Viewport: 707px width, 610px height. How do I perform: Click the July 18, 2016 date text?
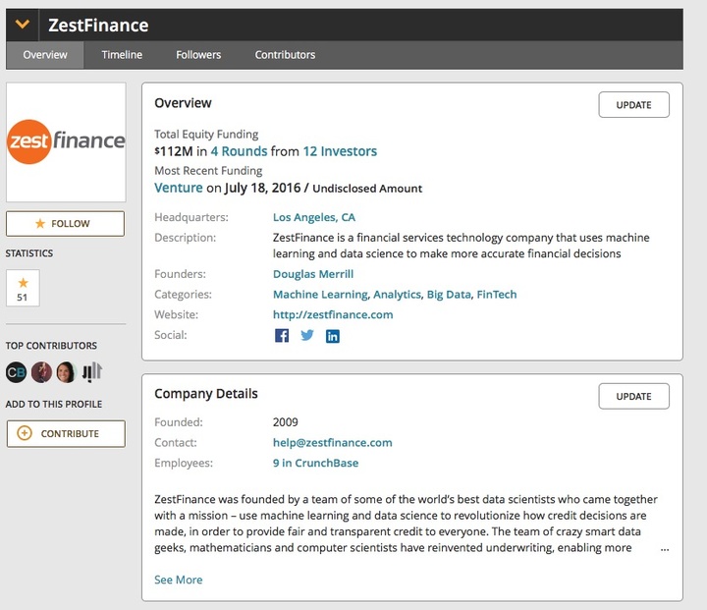pyautogui.click(x=262, y=188)
